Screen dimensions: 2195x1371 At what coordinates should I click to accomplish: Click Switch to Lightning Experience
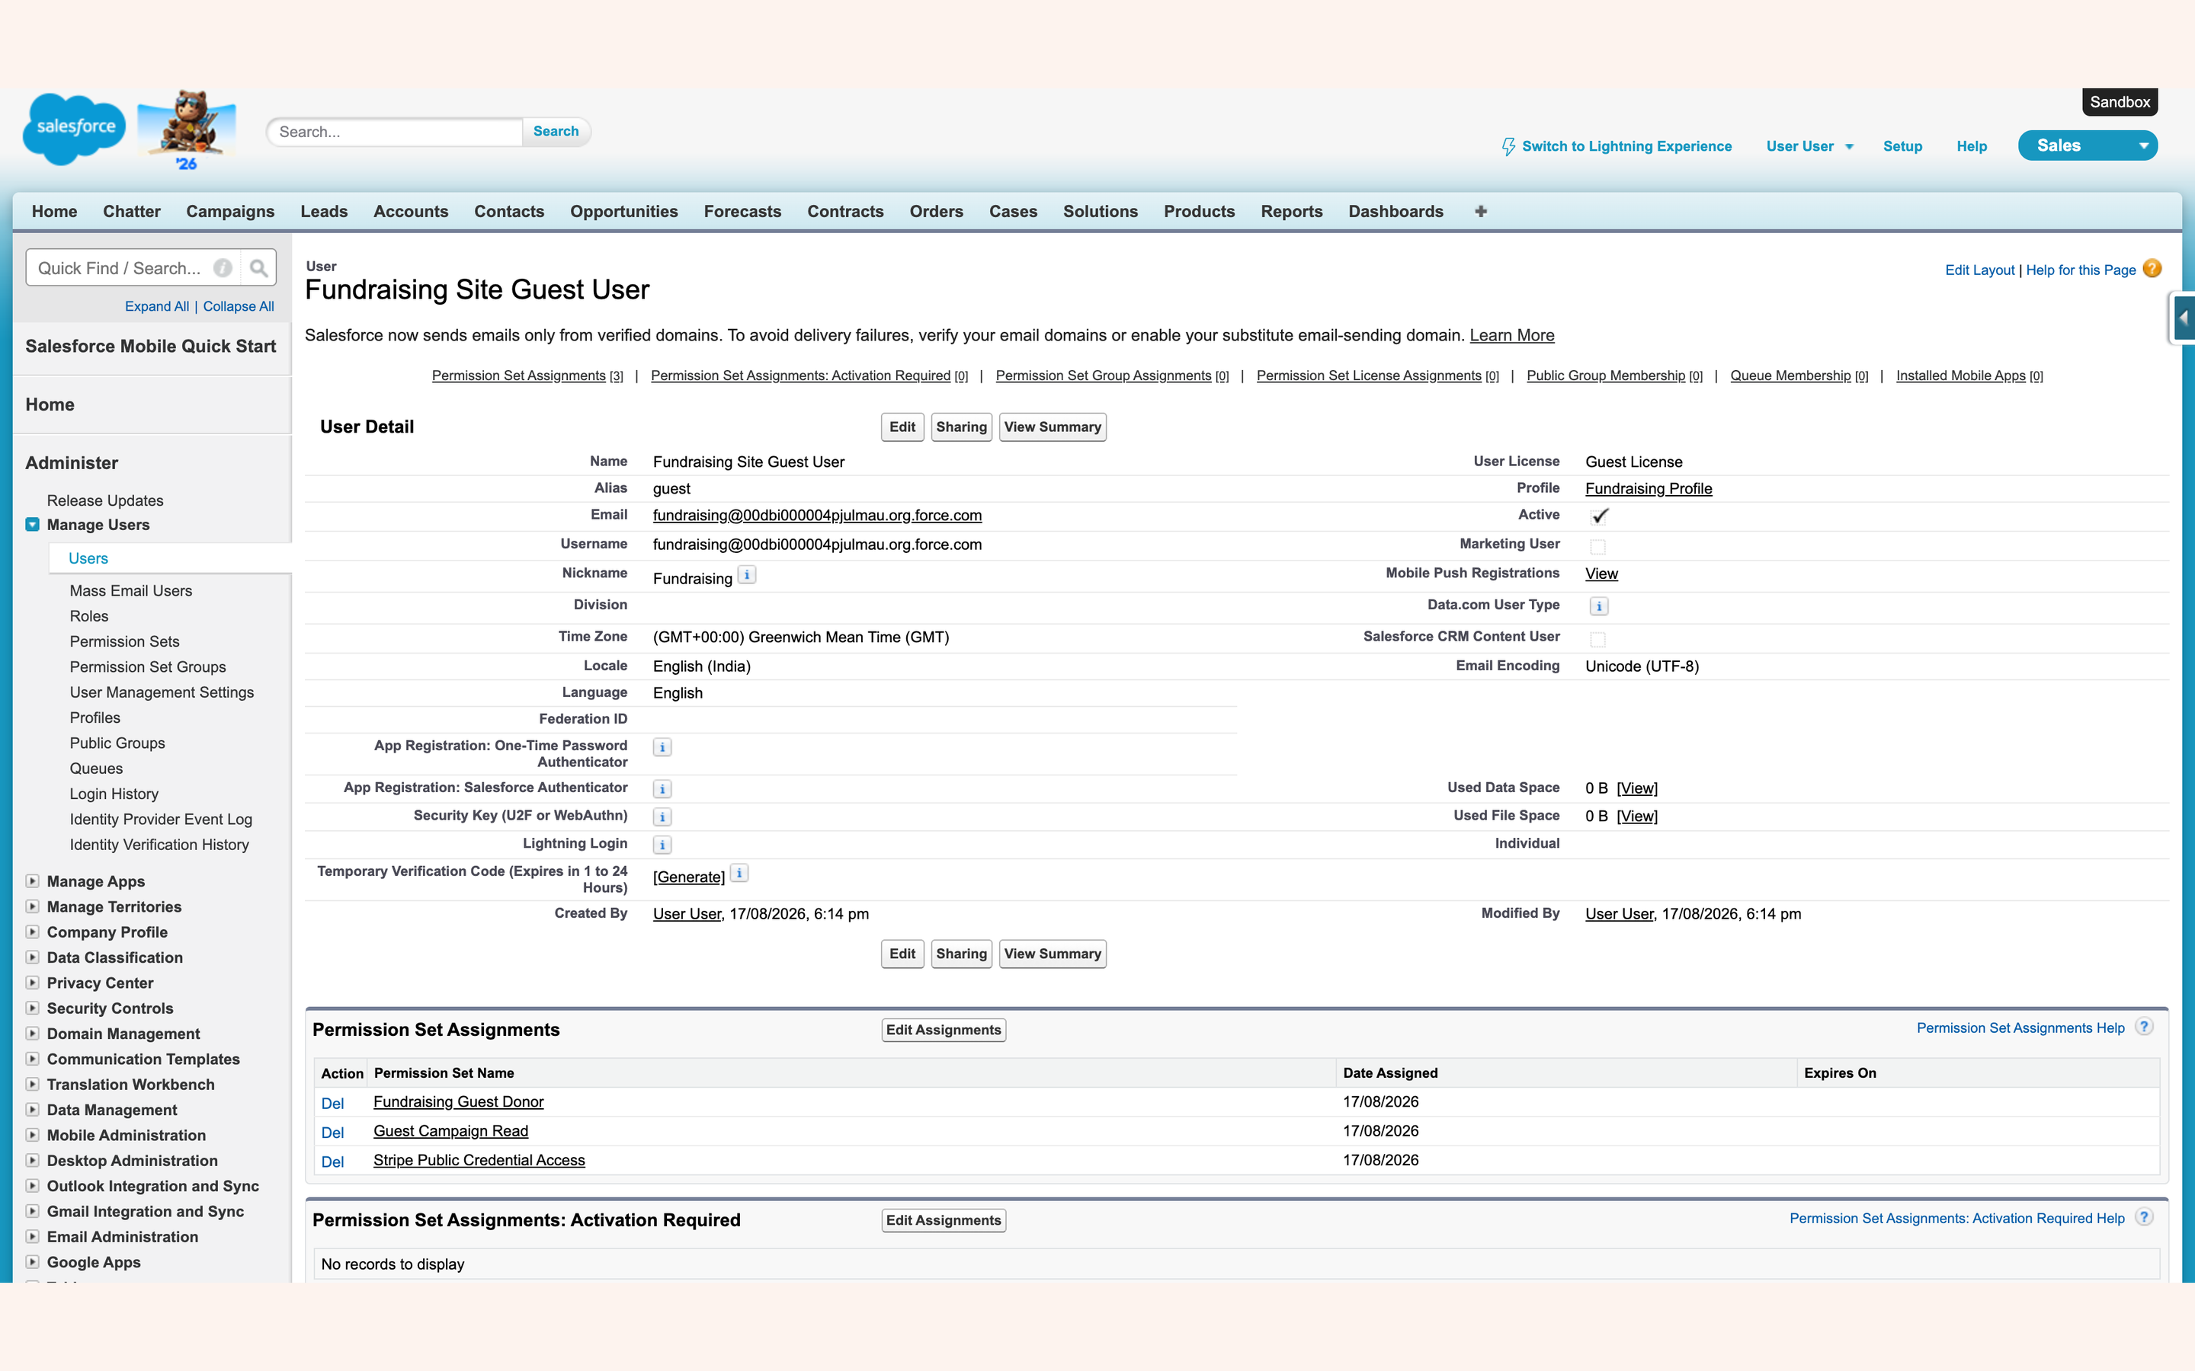click(1626, 146)
